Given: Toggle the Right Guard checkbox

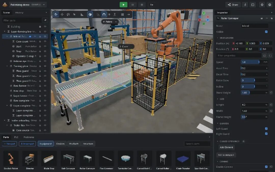Looking at the screenshot, I should pos(266,134).
